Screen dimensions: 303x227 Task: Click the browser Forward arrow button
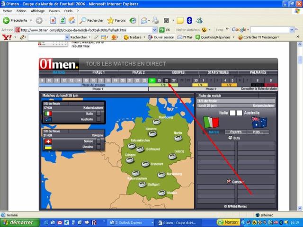pos(39,20)
